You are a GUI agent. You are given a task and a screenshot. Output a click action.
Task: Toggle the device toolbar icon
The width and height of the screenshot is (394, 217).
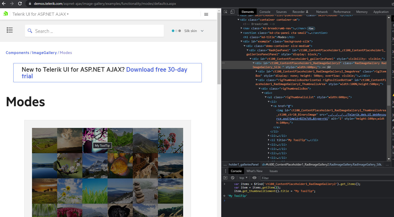pyautogui.click(x=232, y=12)
